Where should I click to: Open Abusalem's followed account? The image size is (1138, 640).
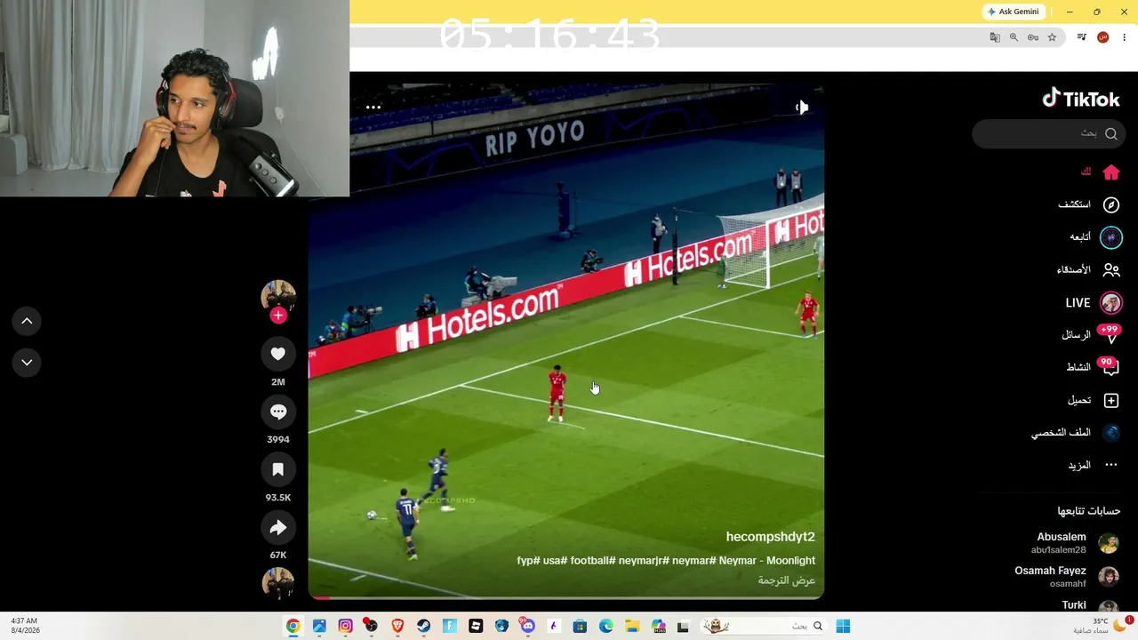1074,543
